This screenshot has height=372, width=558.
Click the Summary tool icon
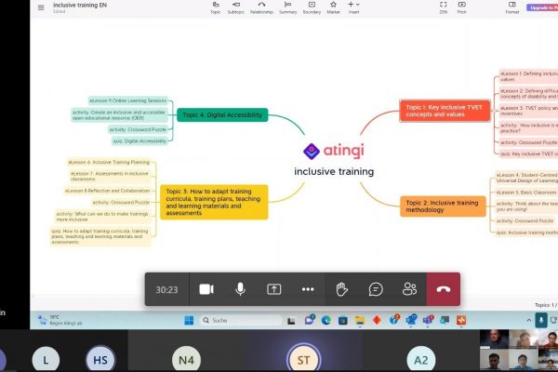pyautogui.click(x=288, y=7)
